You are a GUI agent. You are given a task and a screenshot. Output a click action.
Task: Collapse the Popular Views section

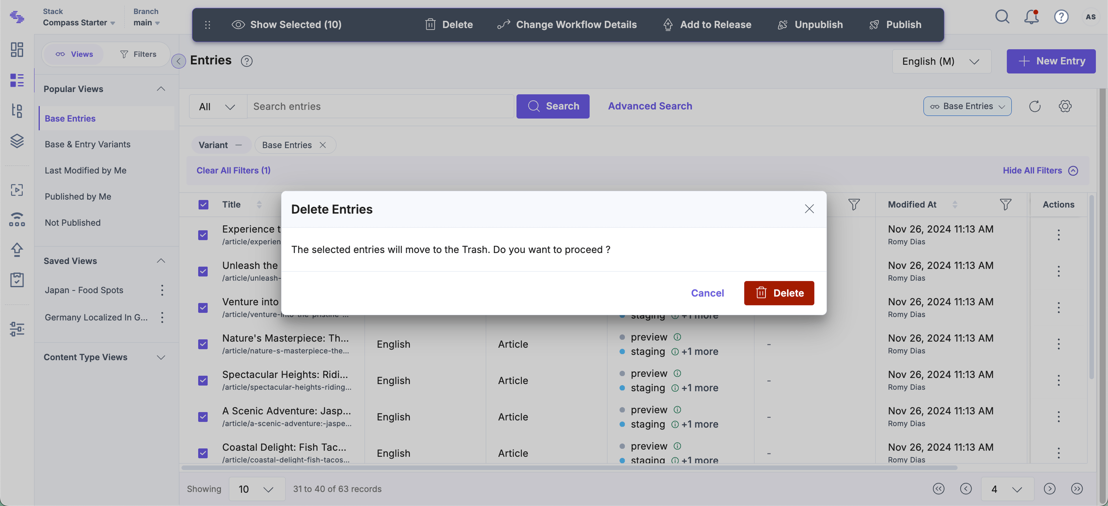click(161, 89)
